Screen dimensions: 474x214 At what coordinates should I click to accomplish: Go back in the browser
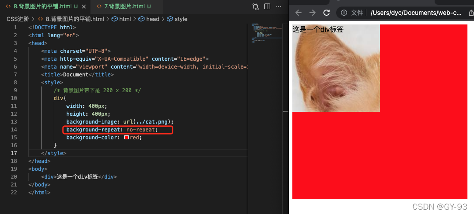pos(298,13)
